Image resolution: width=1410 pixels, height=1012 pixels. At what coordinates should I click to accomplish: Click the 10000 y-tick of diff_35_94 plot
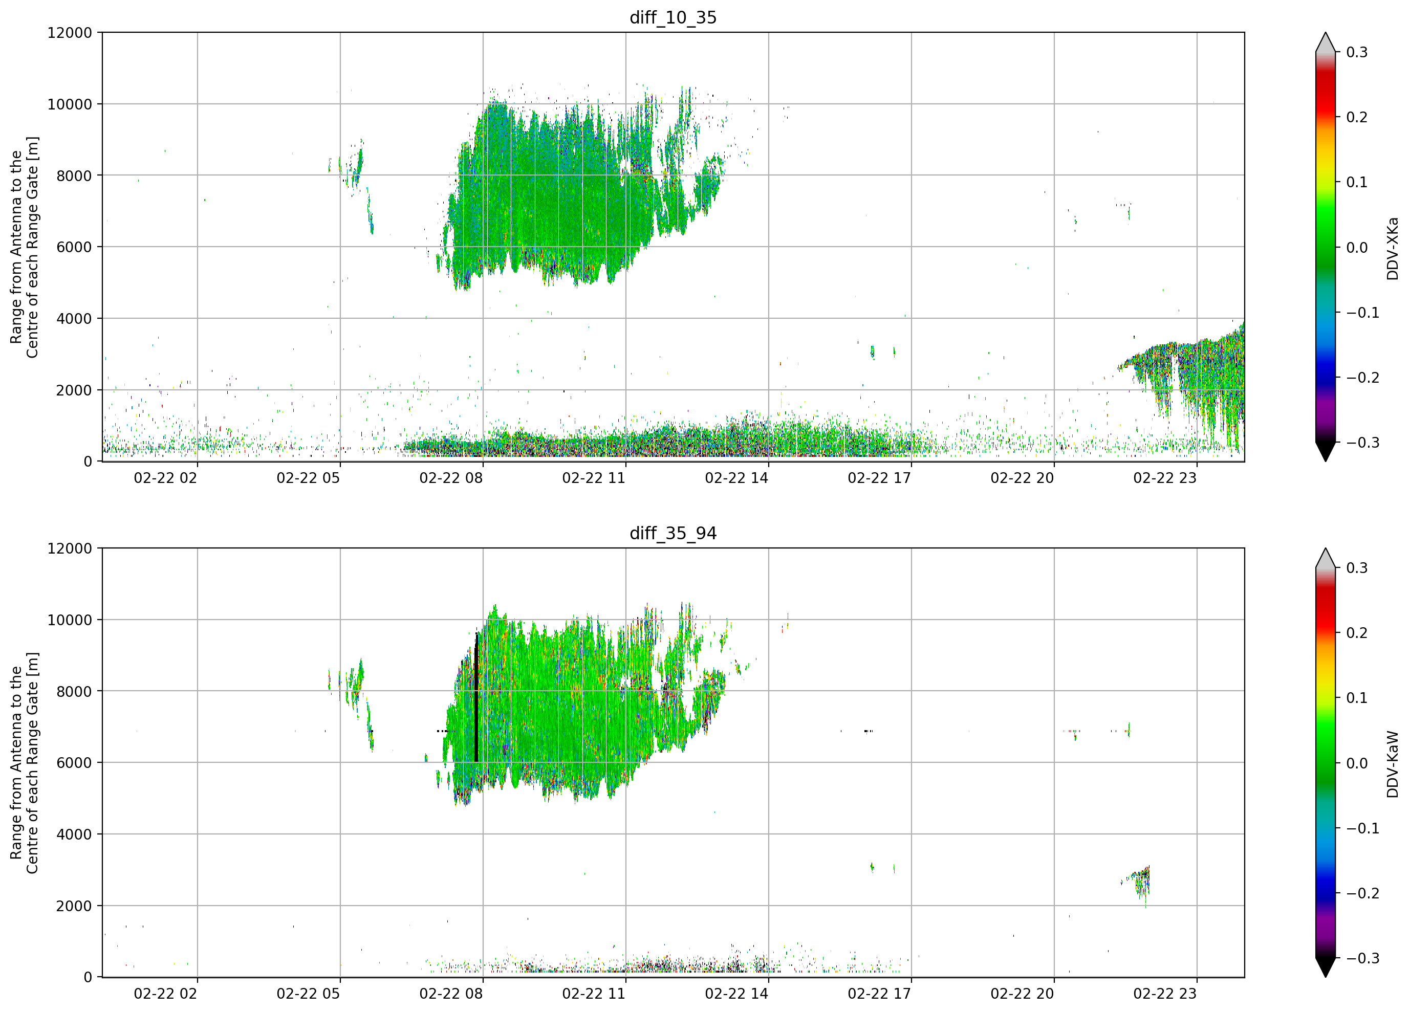pos(70,621)
